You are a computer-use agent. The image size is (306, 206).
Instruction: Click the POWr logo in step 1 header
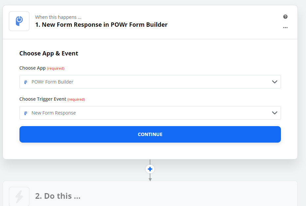(19, 21)
